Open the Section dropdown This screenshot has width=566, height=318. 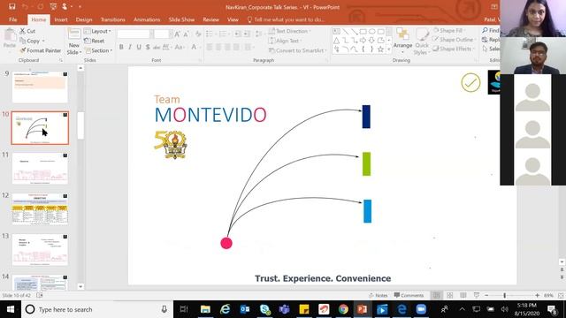click(x=98, y=50)
